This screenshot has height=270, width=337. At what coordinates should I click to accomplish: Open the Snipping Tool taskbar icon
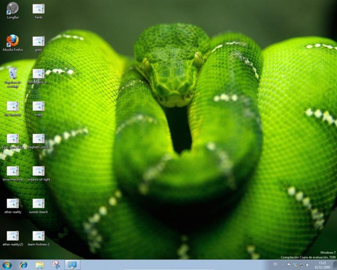[x=56, y=265]
